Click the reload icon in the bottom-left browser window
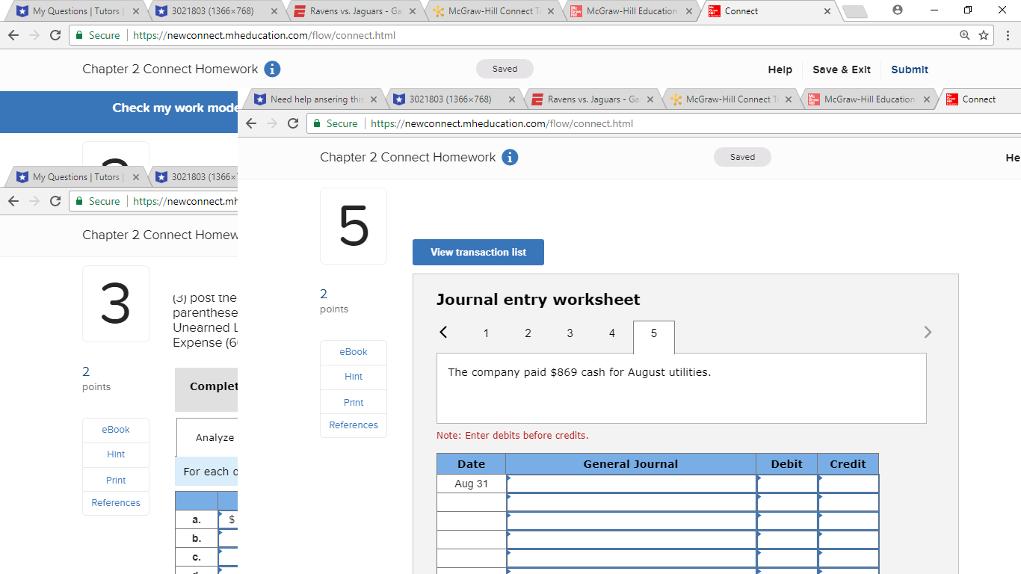 (55, 201)
